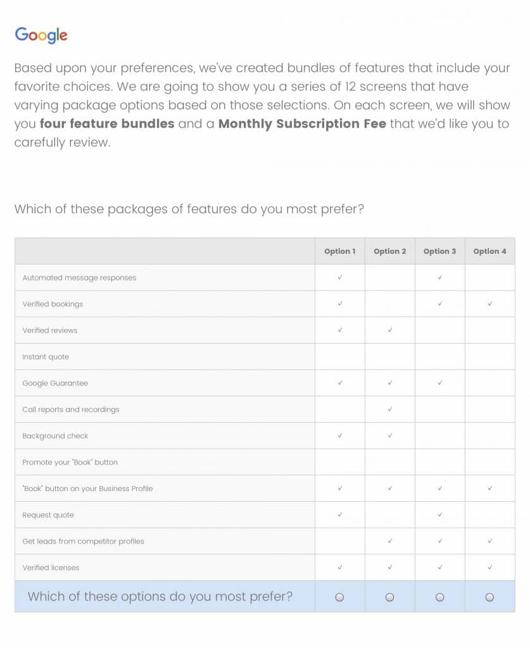Click Option 4 checkmark for Verified bookings
Screen dimensions: 530x648
click(489, 304)
